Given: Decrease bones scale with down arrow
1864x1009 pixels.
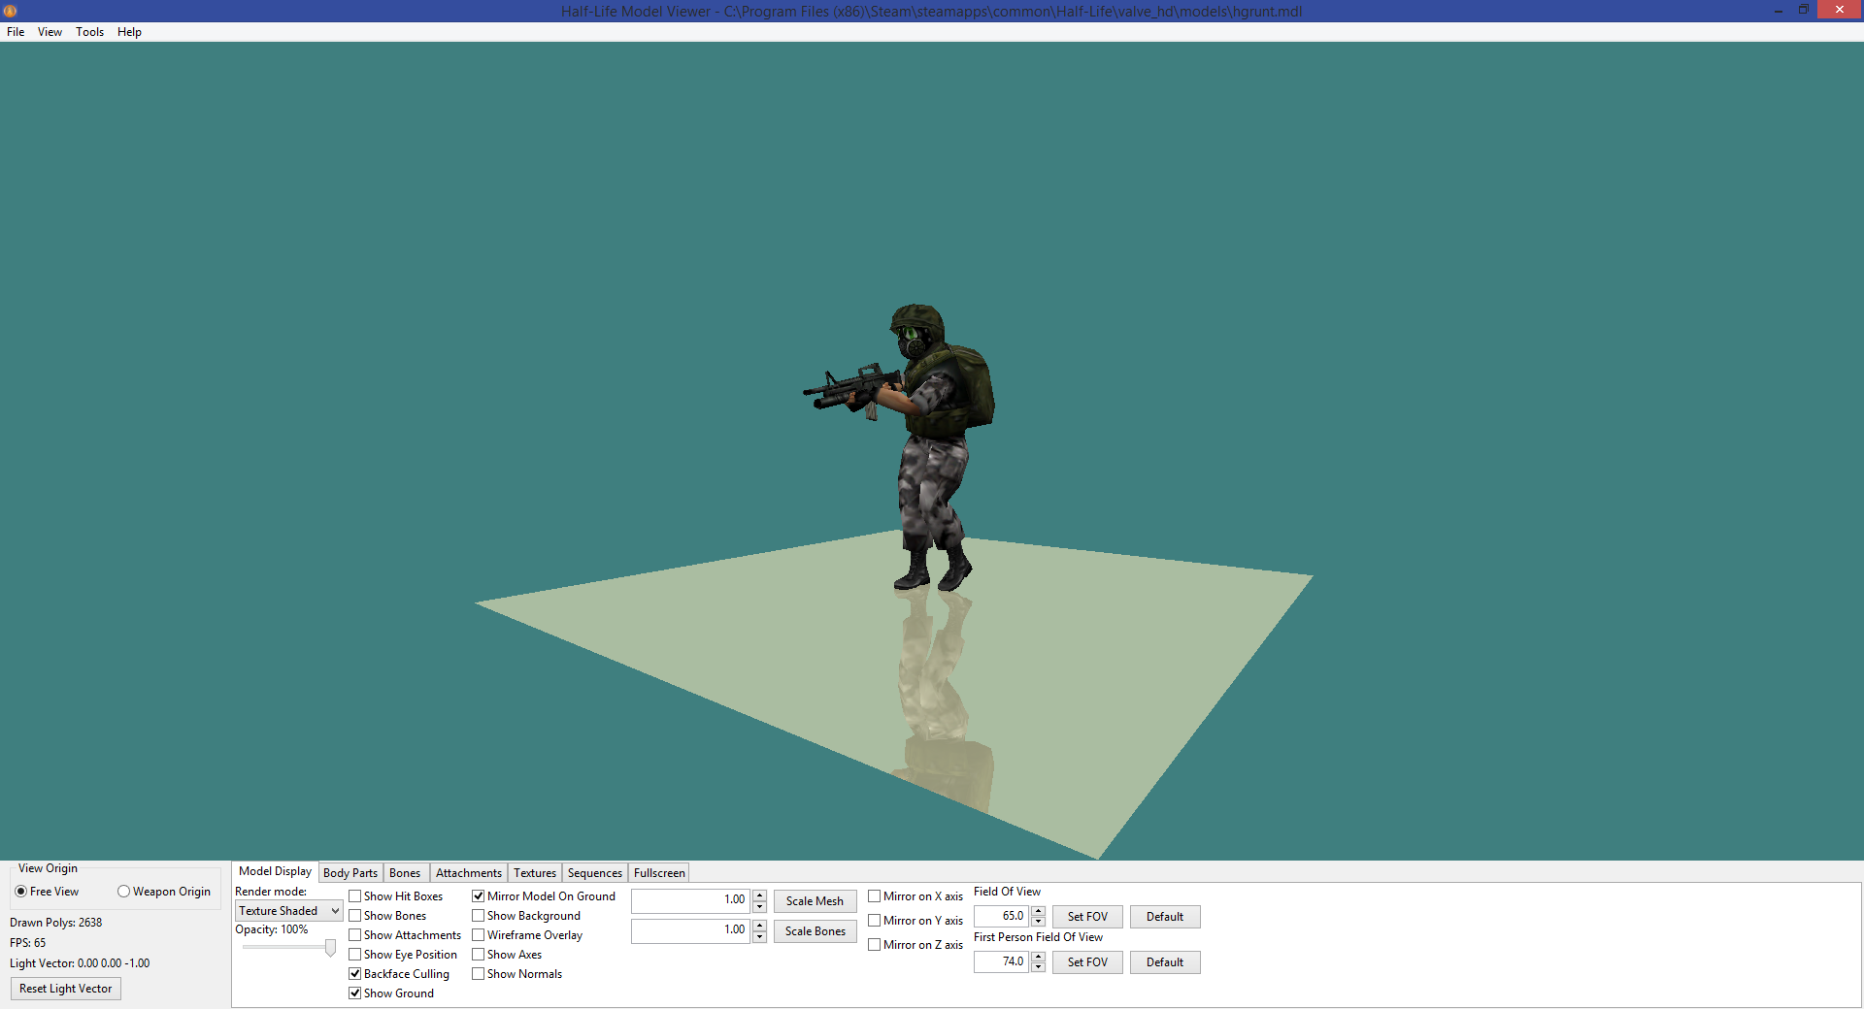Looking at the screenshot, I should pyautogui.click(x=759, y=936).
